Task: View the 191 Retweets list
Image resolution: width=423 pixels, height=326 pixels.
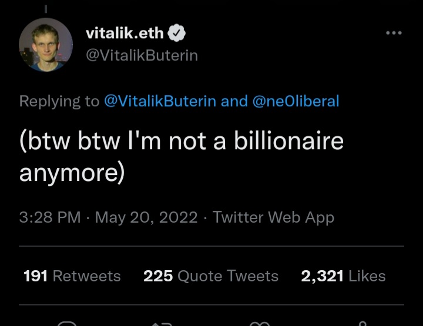Action: 72,276
